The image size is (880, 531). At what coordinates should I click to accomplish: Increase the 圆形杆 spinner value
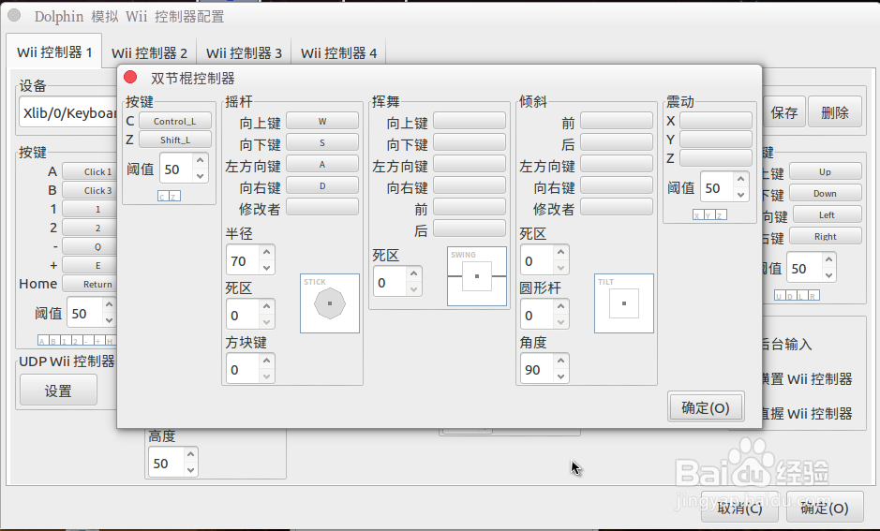click(x=560, y=307)
